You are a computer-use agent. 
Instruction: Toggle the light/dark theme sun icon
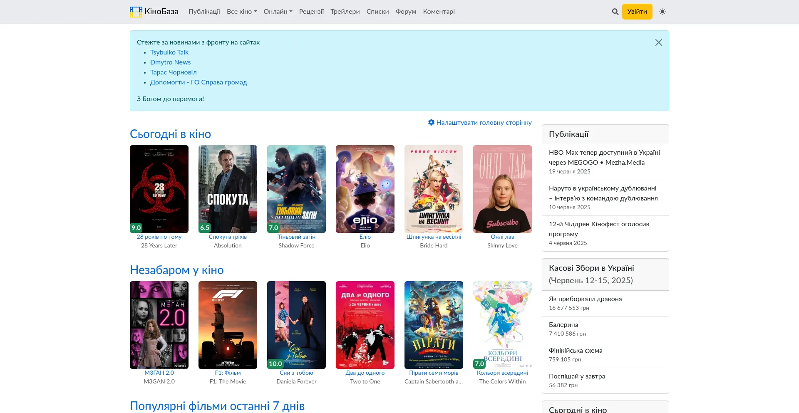pos(663,12)
